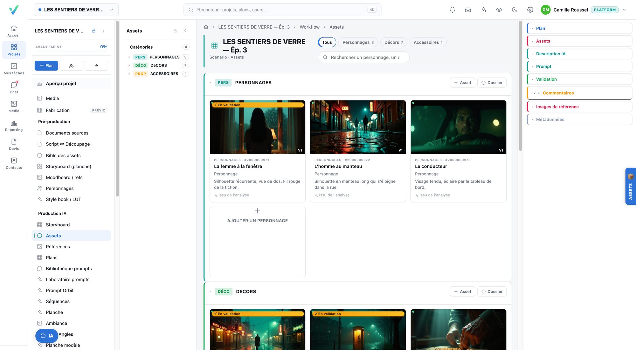Screen dimensions: 636x350
Task: Expand the Prompt panel
Action: (x=579, y=66)
